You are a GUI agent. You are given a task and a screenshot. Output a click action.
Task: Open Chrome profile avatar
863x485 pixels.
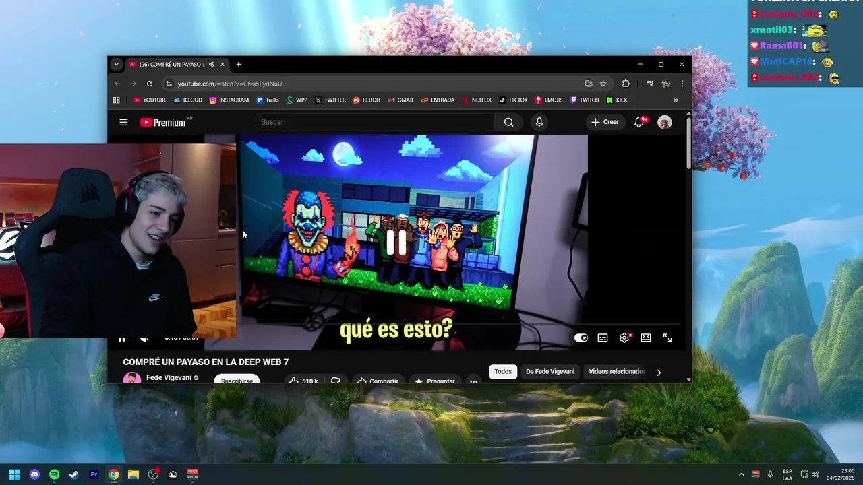click(x=665, y=84)
